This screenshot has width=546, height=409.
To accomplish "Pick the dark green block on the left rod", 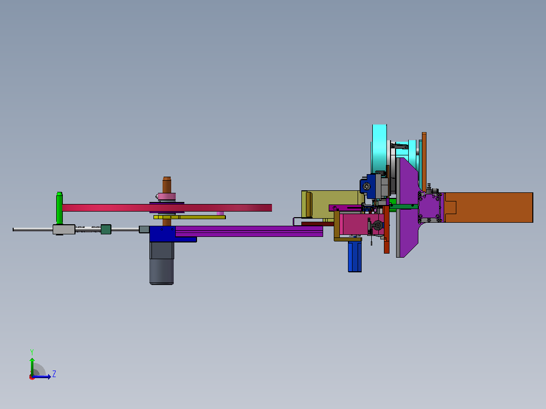I will 106,229.
